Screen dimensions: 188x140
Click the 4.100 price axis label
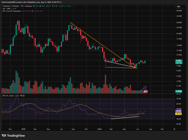click(x=179, y=86)
